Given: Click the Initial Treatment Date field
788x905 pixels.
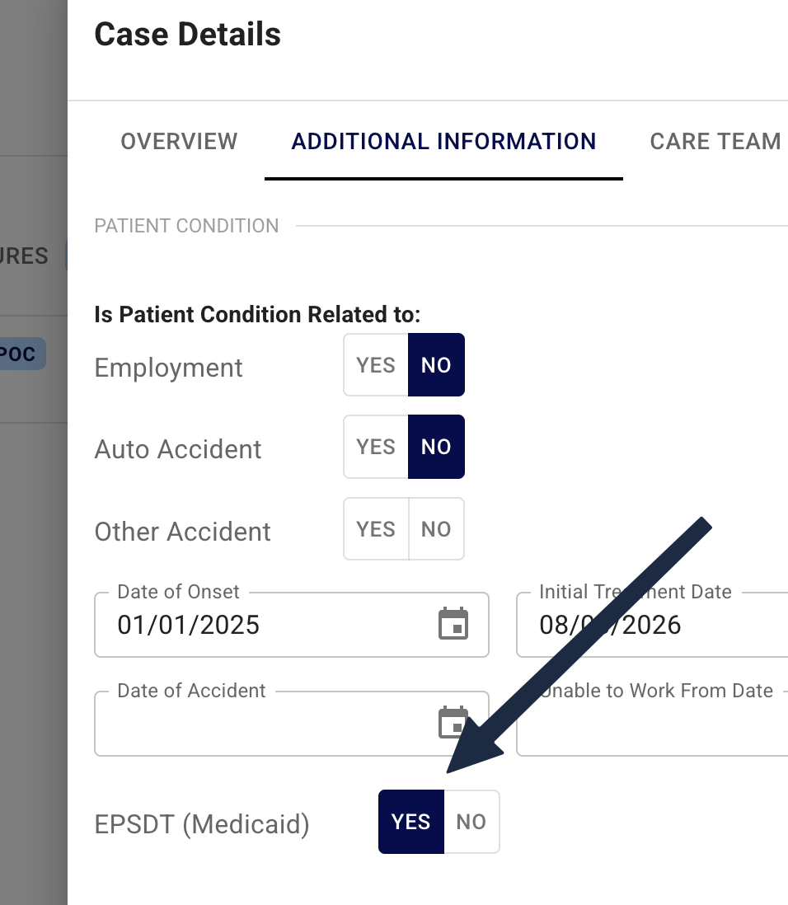Looking at the screenshot, I should click(x=652, y=625).
